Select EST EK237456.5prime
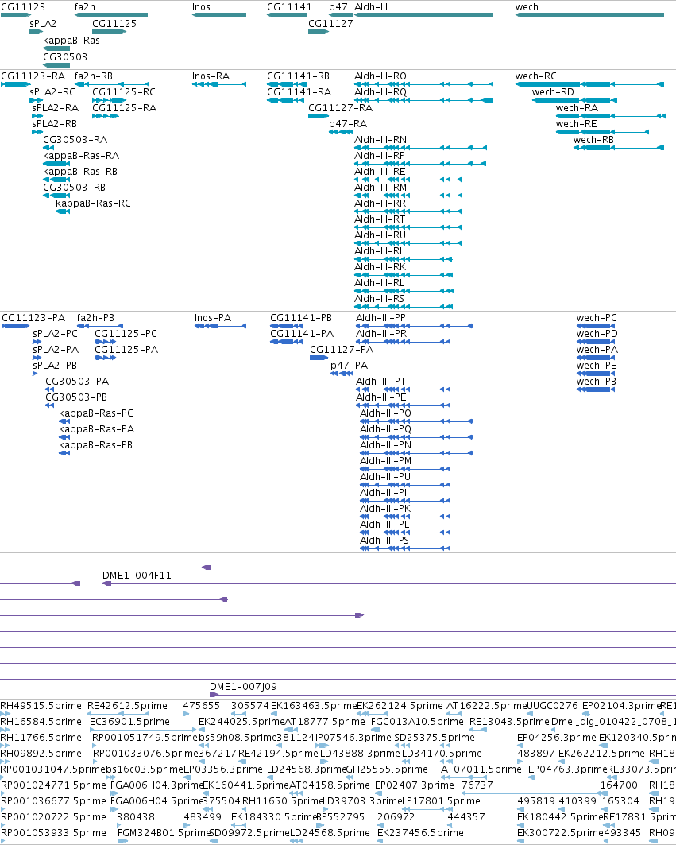Image resolution: width=676 pixels, height=845 pixels. [419, 832]
